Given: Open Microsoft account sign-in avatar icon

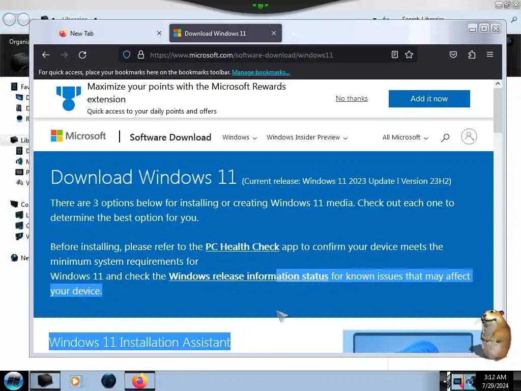Looking at the screenshot, I should point(469,136).
